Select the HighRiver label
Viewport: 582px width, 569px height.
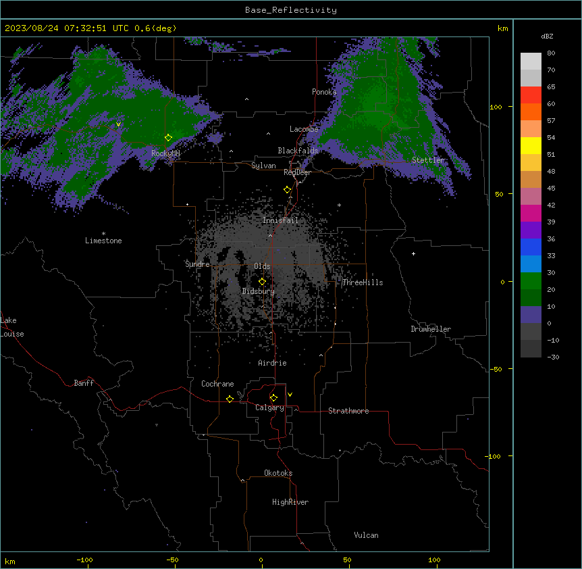click(x=290, y=502)
